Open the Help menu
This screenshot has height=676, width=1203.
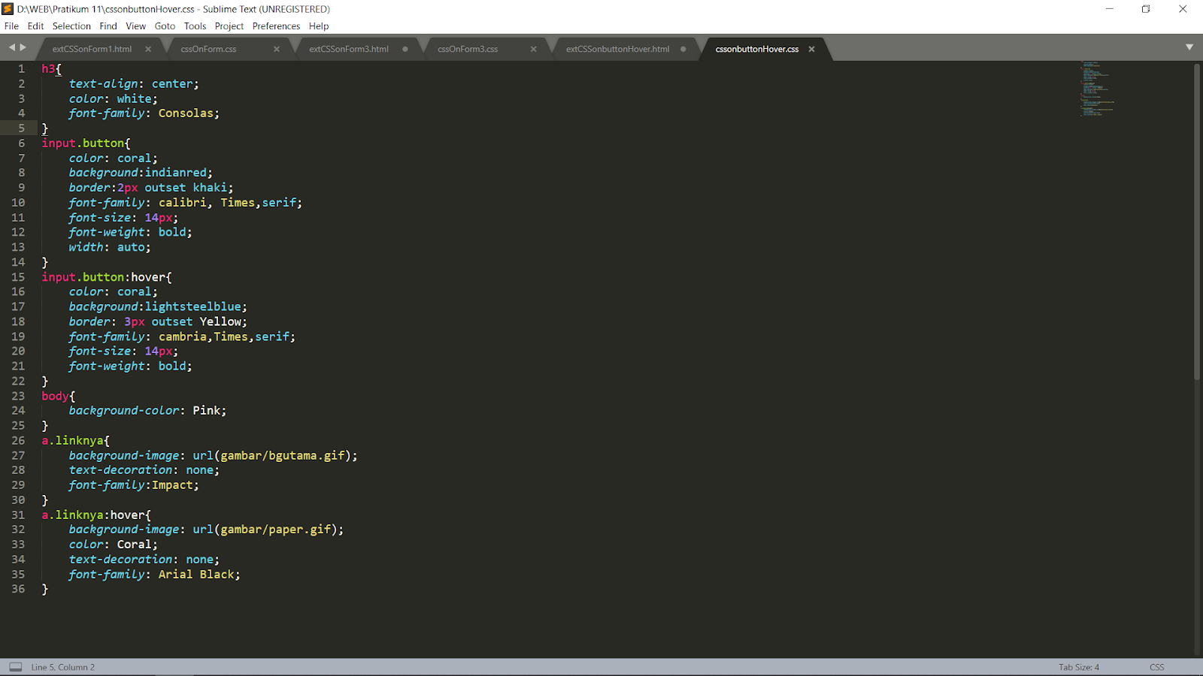click(x=319, y=26)
